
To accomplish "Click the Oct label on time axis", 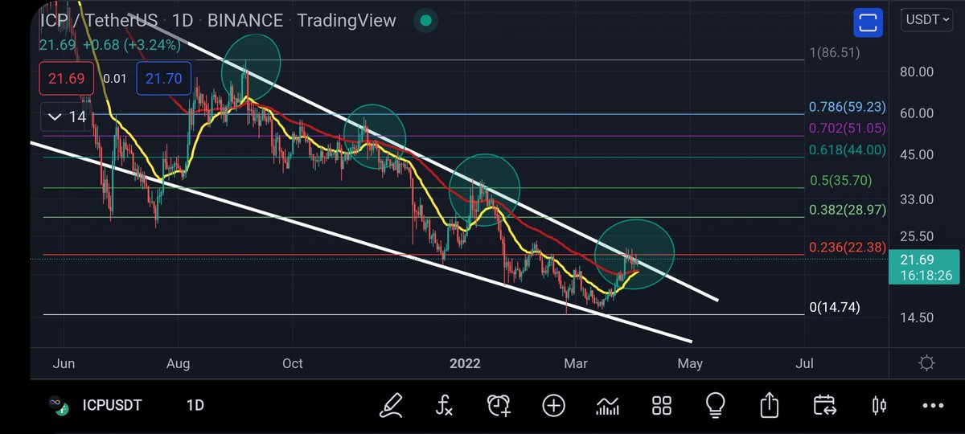I will tap(293, 363).
